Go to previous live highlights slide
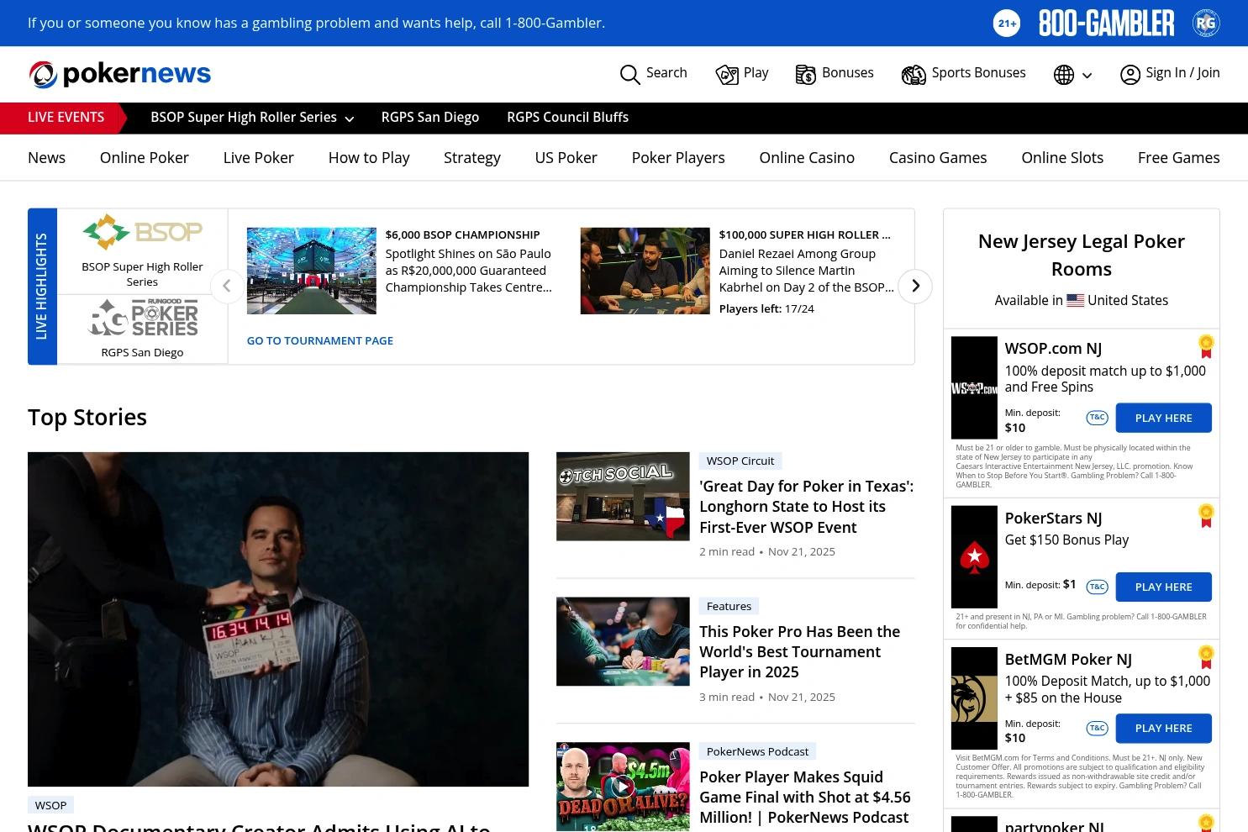Image resolution: width=1248 pixels, height=832 pixels. pos(227,287)
